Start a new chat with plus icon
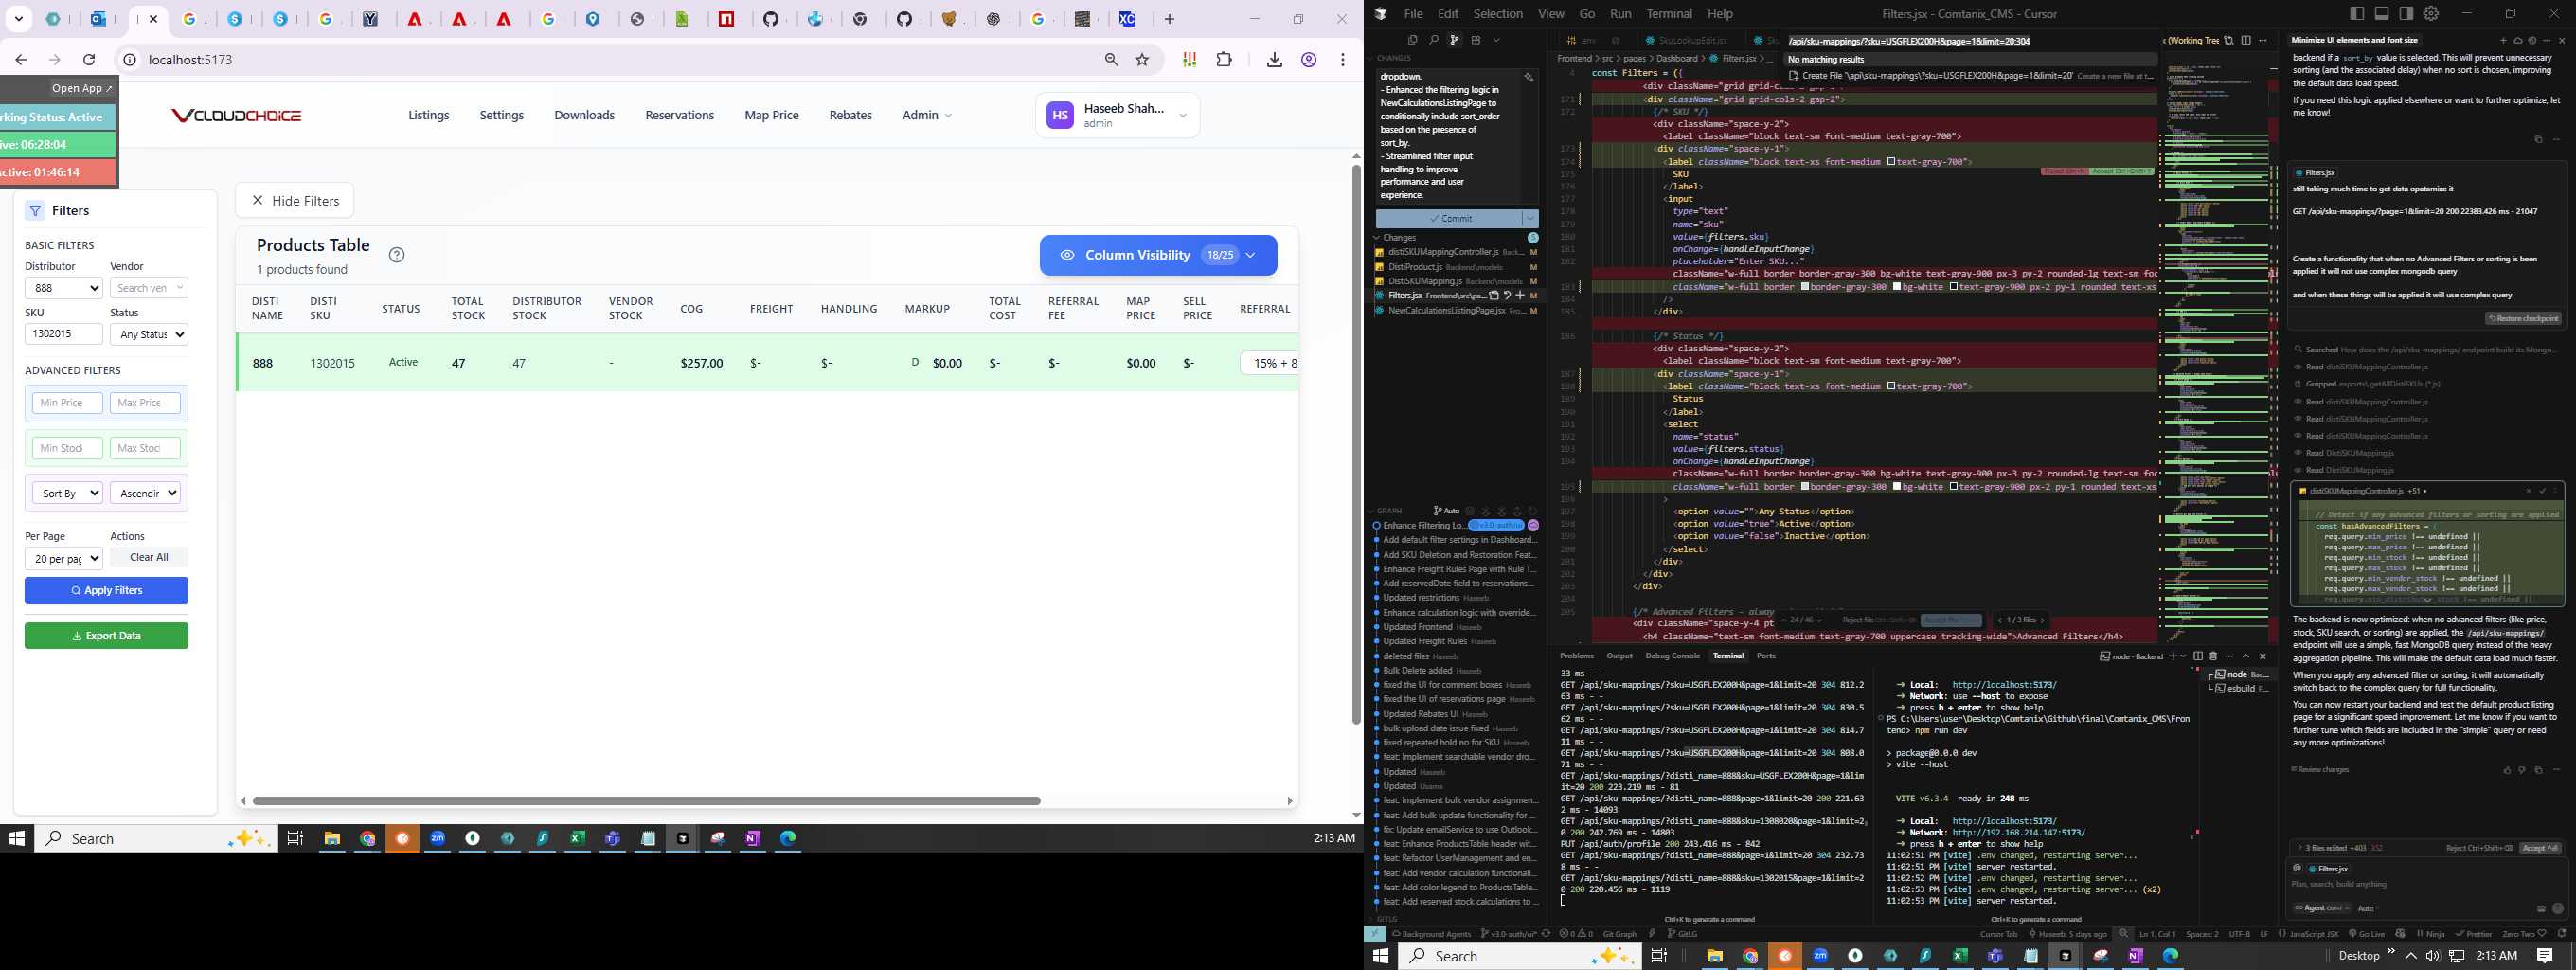 pos(2503,41)
